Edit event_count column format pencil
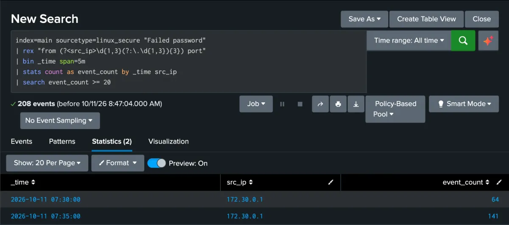This screenshot has height=225, width=509. click(x=499, y=182)
